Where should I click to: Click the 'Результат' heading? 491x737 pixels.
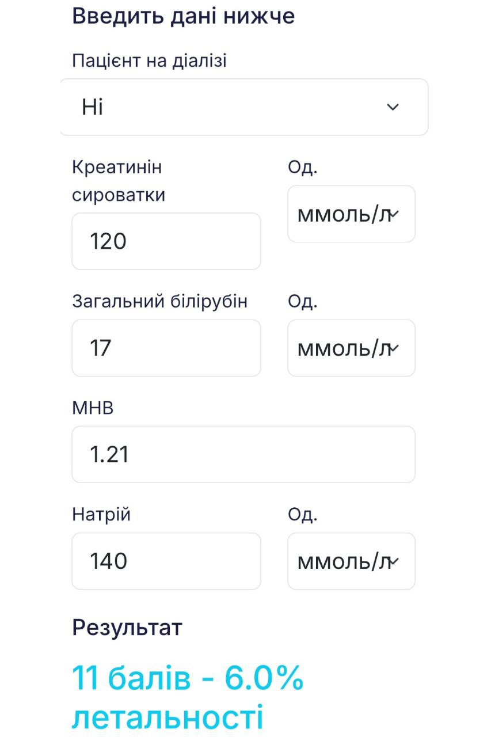click(x=127, y=627)
